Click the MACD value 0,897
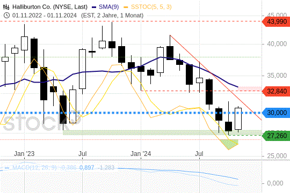The height and width of the screenshot is (193, 290). 87,168
